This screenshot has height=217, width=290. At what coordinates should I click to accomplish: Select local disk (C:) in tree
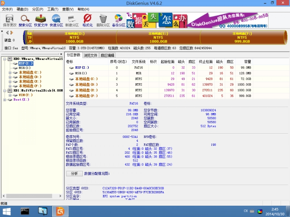30,72
